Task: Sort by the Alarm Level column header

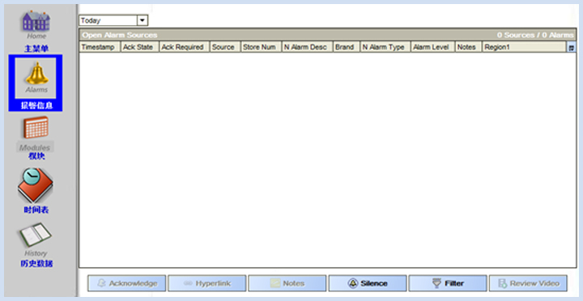Action: coord(432,47)
